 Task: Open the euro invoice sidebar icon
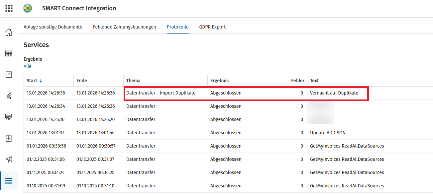[x=9, y=117]
